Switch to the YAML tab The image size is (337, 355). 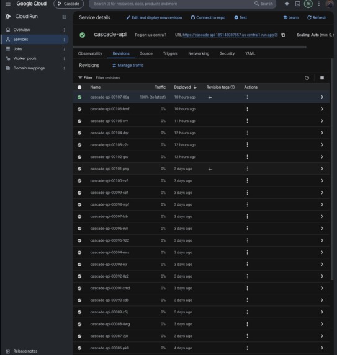[x=250, y=53]
